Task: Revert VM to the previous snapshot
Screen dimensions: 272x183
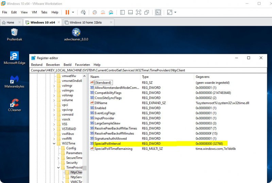Action: [103, 12]
